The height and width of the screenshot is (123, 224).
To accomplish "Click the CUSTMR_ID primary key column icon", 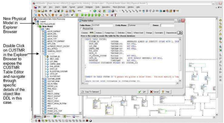I will (x=47, y=56).
